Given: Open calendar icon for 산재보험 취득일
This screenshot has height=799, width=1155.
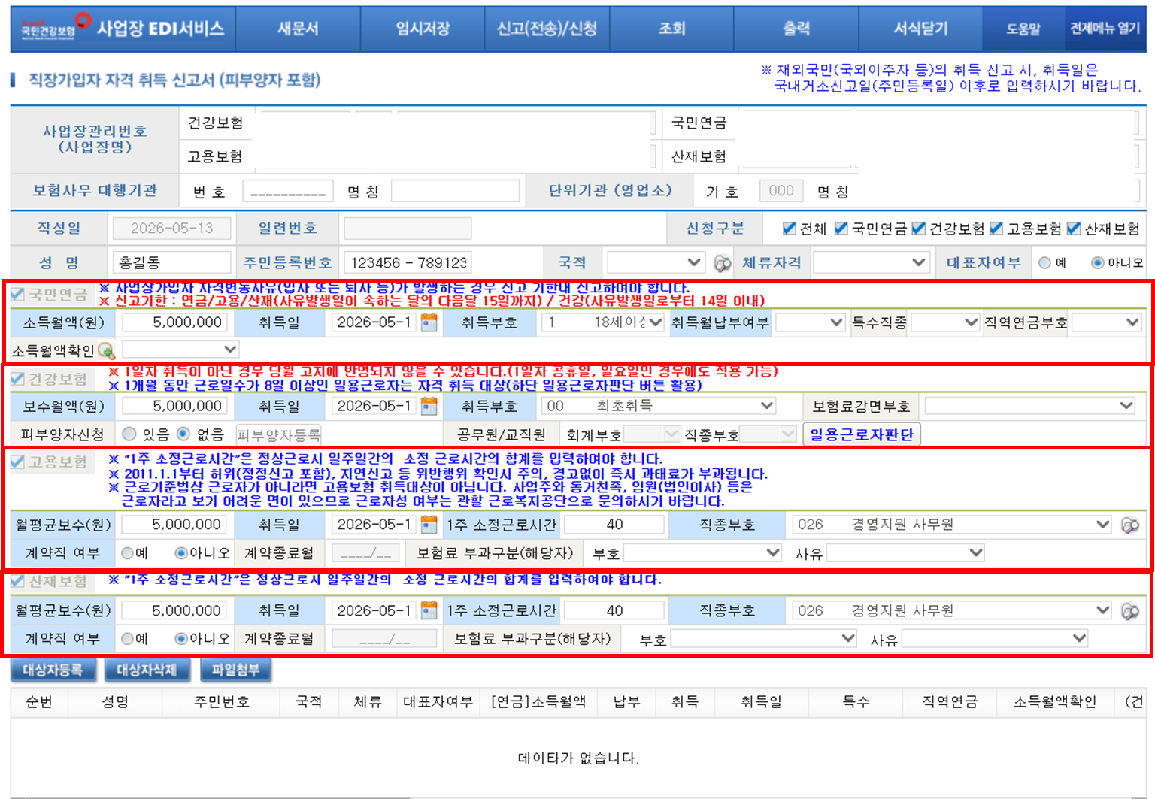Looking at the screenshot, I should pyautogui.click(x=429, y=610).
